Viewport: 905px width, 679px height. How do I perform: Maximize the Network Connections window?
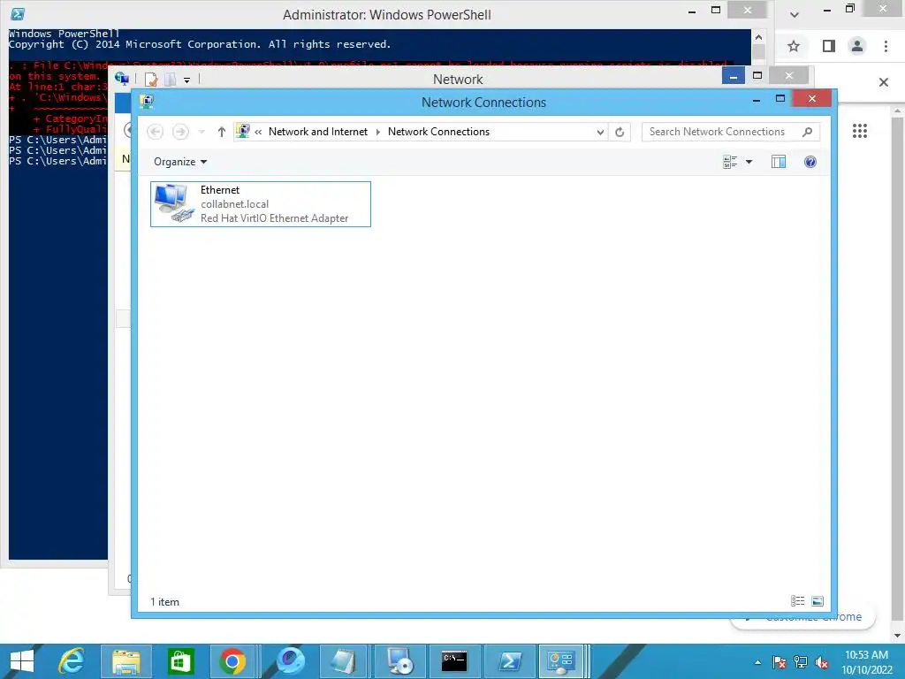(x=780, y=99)
